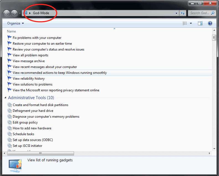Click flag icon for View solutions to problems
Viewport: 219px width, 176px height.
[9, 84]
